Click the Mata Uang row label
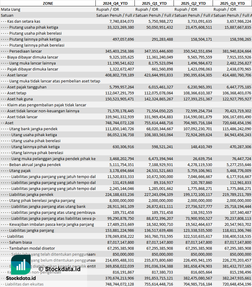This screenshot has height=287, width=252. pos(11,9)
